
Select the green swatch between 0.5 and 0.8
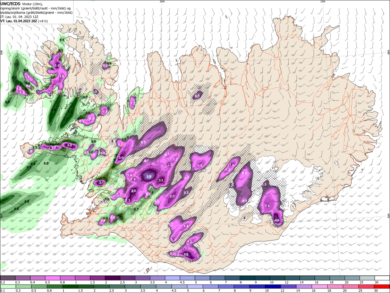[x=39, y=287]
